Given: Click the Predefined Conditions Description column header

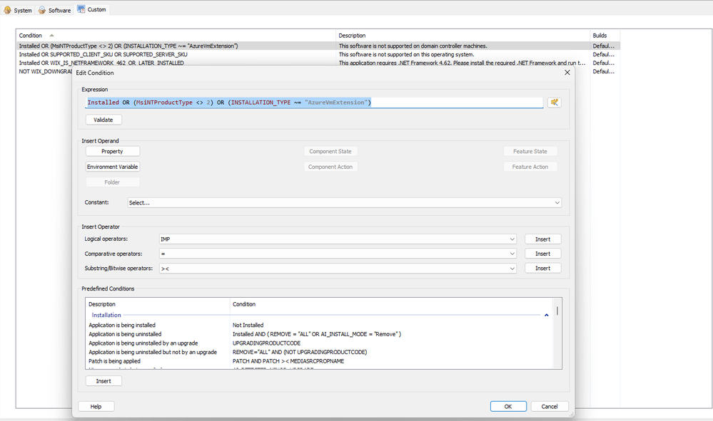Looking at the screenshot, I should [157, 304].
